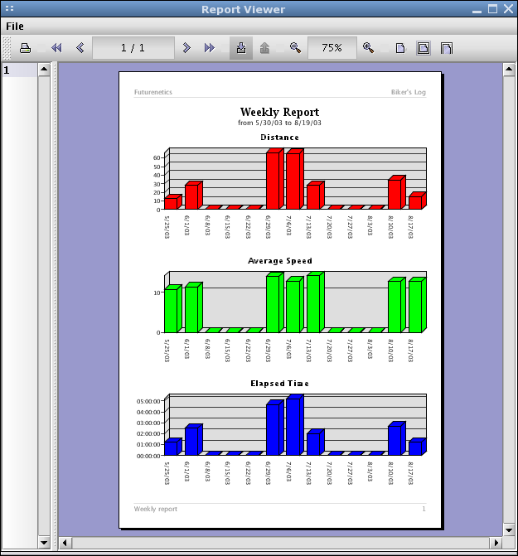
Task: Select page 1 in thumbnail list
Action: 20,70
